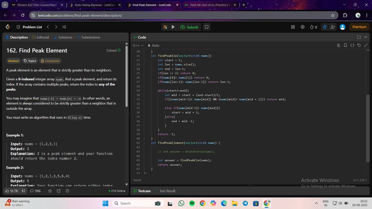Toggle the Auto save lock indicator

(x=153, y=46)
